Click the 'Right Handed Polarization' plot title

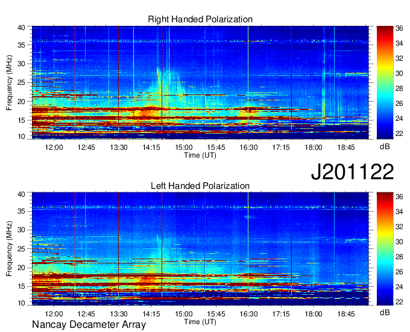200,19
